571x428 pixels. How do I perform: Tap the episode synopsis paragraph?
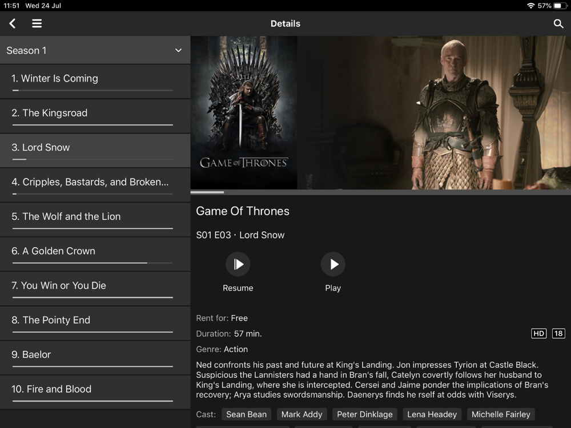point(372,379)
